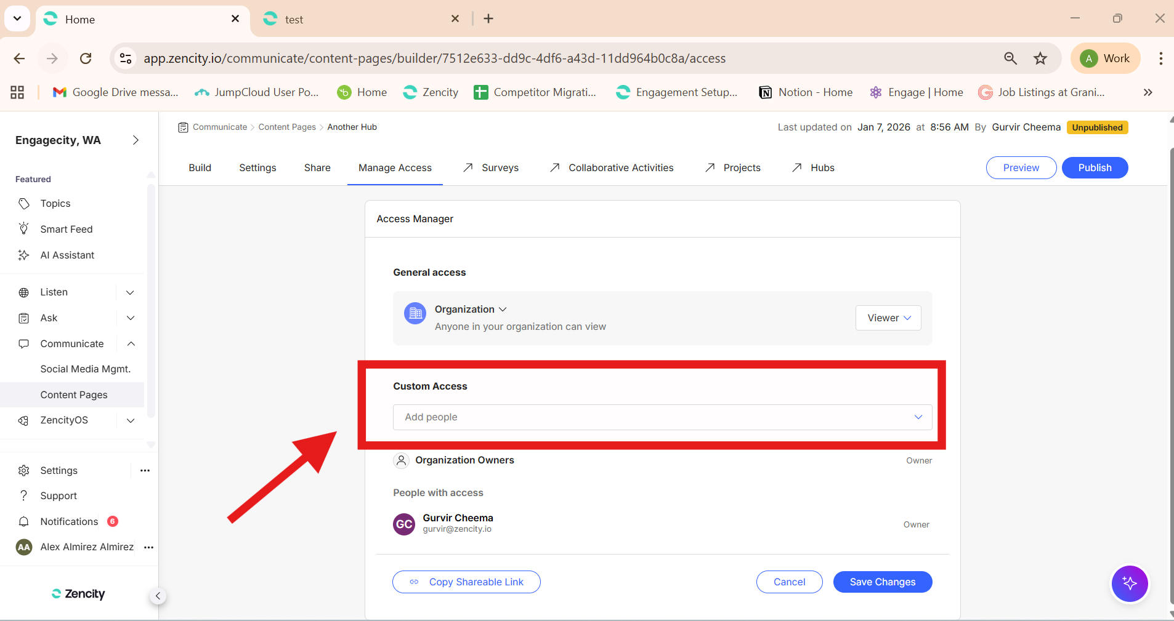Click Content Pages in the breadcrumb
1174x621 pixels.
(287, 127)
